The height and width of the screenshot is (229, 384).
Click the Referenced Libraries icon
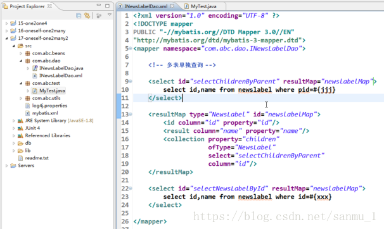pos(20,135)
